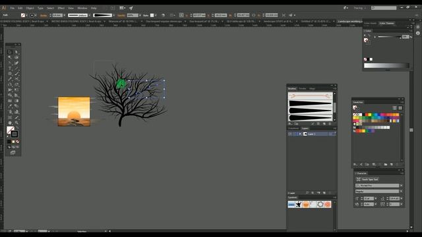The image size is (422, 237).
Task: Switch to the Layers panel tab
Action: pos(305,128)
